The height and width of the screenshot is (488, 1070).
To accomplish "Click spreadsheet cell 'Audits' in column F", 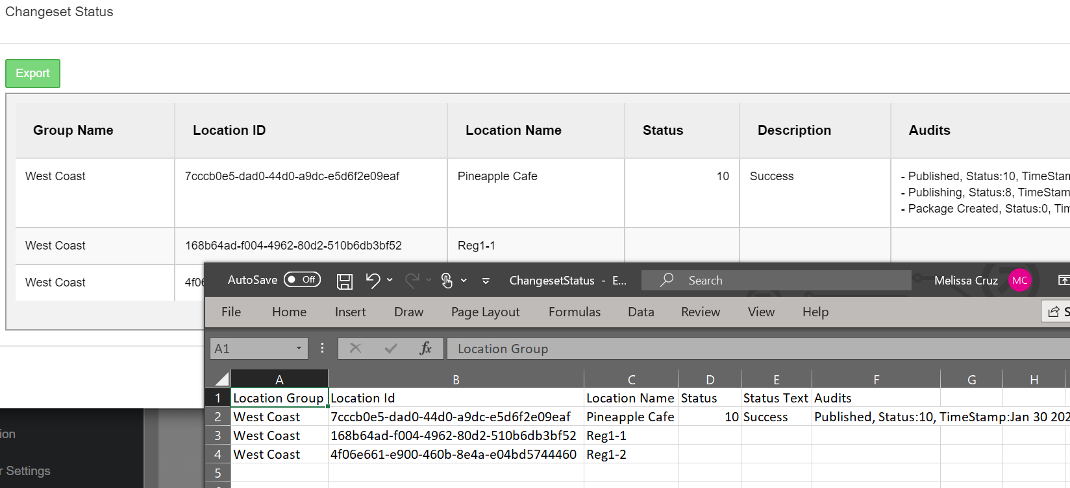I will 876,398.
